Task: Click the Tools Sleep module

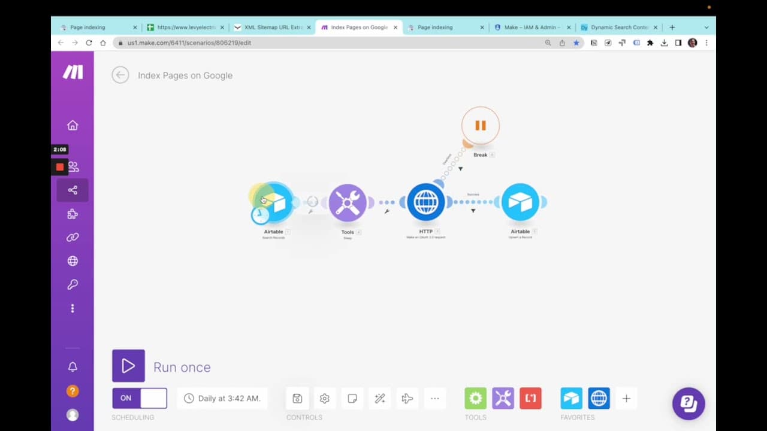Action: coord(348,202)
